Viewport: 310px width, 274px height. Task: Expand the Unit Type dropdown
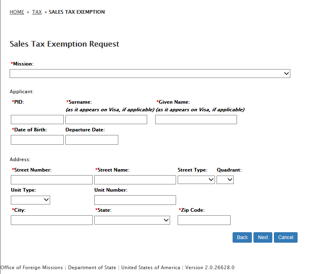pos(30,200)
